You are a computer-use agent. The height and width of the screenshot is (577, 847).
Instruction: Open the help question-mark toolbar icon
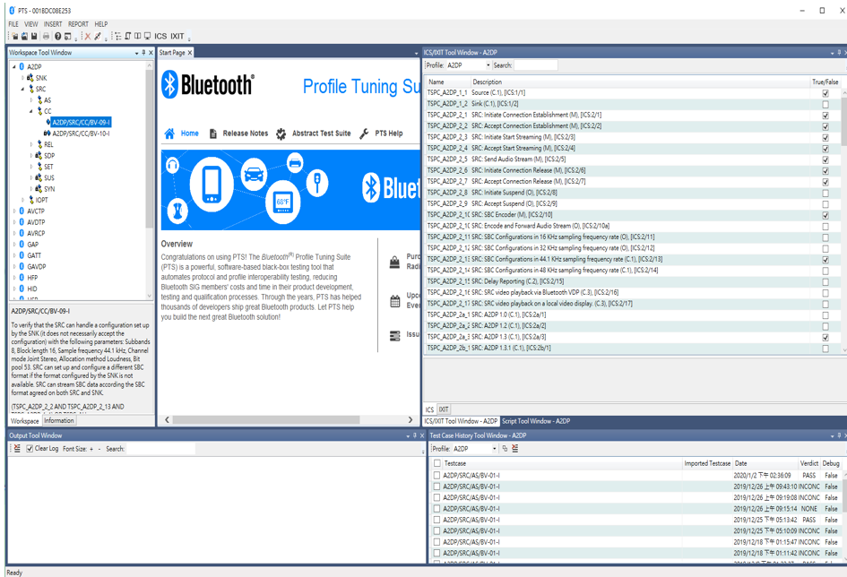tap(57, 36)
